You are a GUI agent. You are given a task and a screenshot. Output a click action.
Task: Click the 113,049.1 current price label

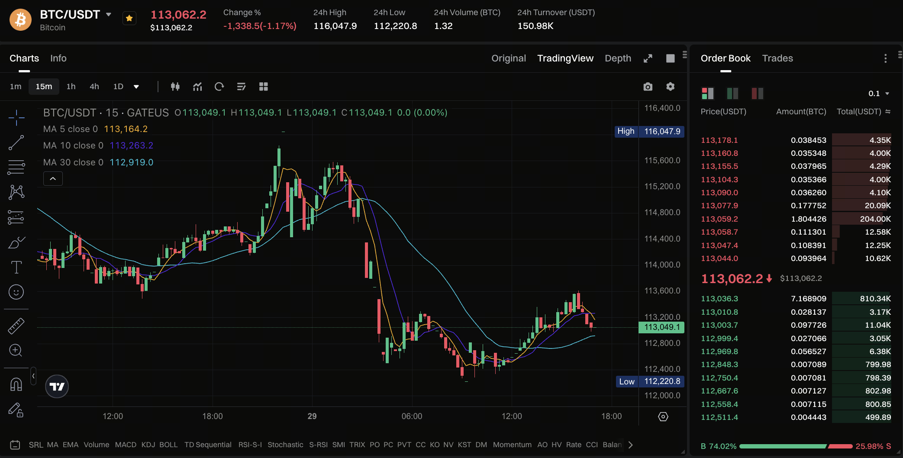661,327
